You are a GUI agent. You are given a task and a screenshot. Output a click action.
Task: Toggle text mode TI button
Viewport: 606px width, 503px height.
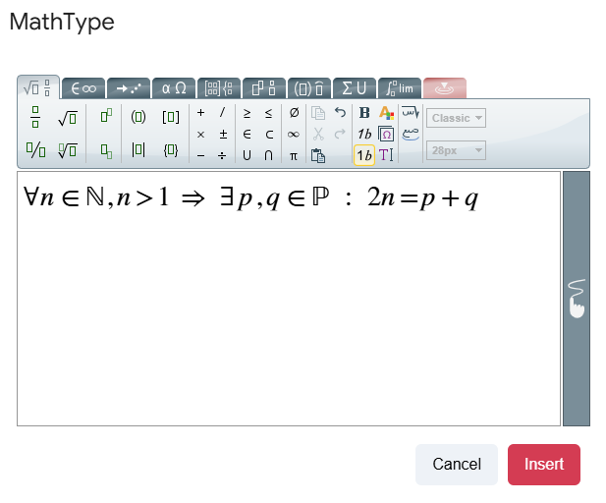pyautogui.click(x=386, y=155)
